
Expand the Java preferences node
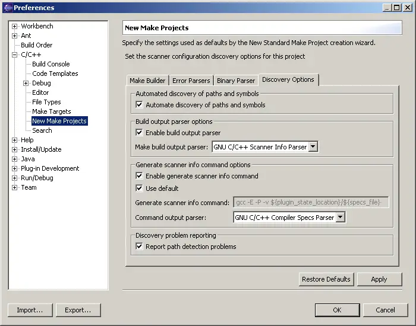15,159
